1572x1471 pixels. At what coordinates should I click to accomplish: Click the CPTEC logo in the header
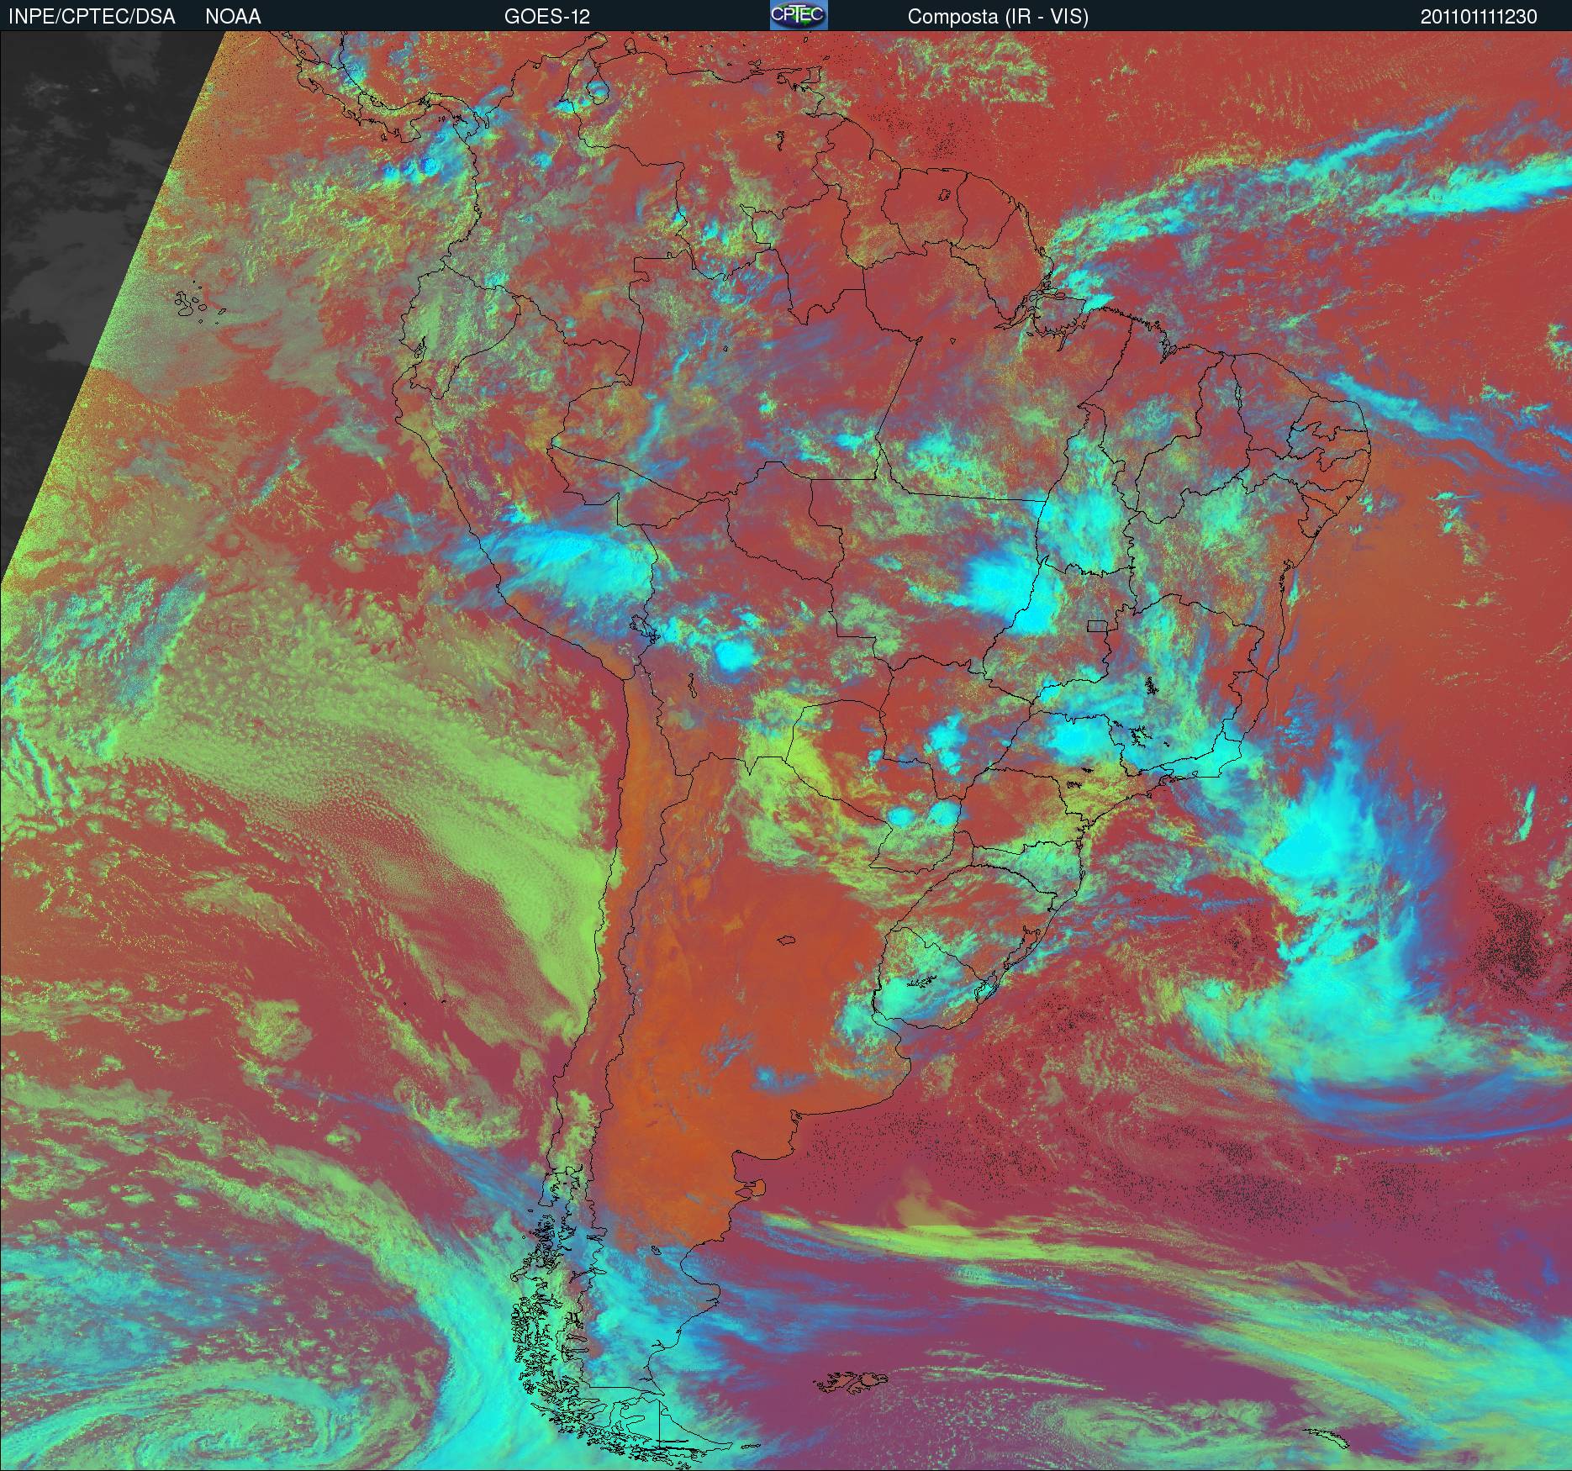[799, 15]
